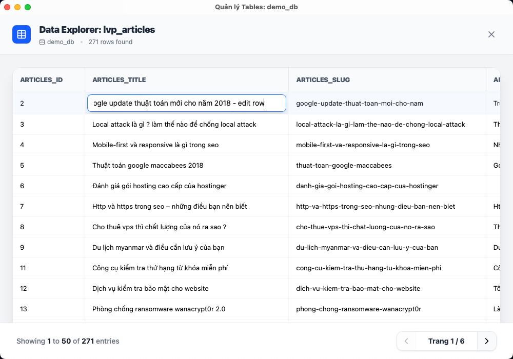
Task: Click the article ID 11 cell
Action: point(23,268)
